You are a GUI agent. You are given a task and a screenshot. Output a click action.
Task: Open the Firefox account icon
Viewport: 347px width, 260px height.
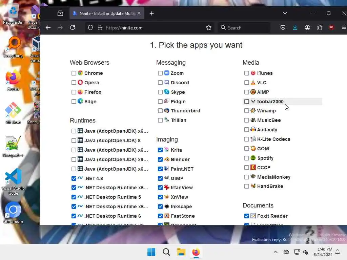[307, 27]
